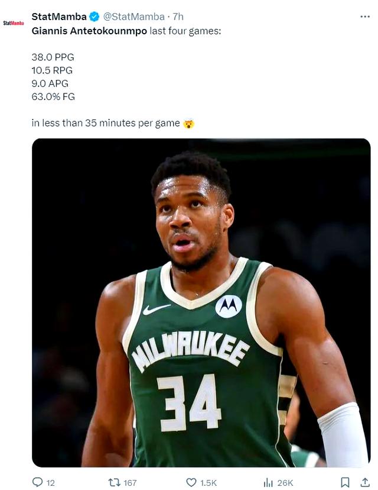Click the bold Giannis Antetokounmpo text
This screenshot has height=490, width=378.
(x=89, y=30)
